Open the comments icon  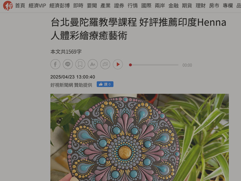(x=105, y=64)
